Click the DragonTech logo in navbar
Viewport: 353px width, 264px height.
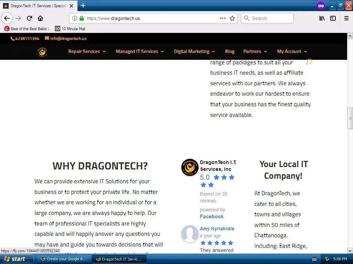point(42,52)
